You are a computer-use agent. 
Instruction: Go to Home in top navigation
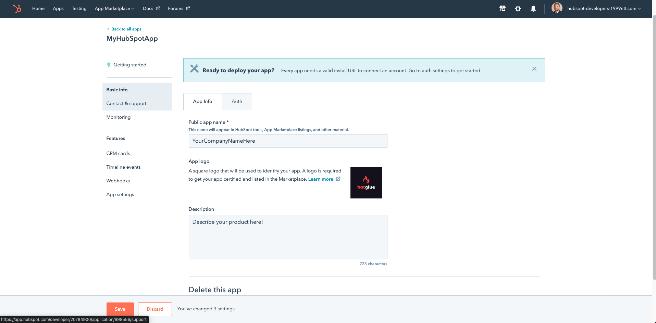coord(38,9)
